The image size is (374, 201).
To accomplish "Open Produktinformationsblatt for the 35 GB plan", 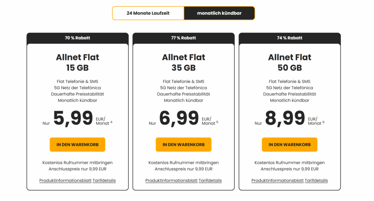I will coord(171,181).
